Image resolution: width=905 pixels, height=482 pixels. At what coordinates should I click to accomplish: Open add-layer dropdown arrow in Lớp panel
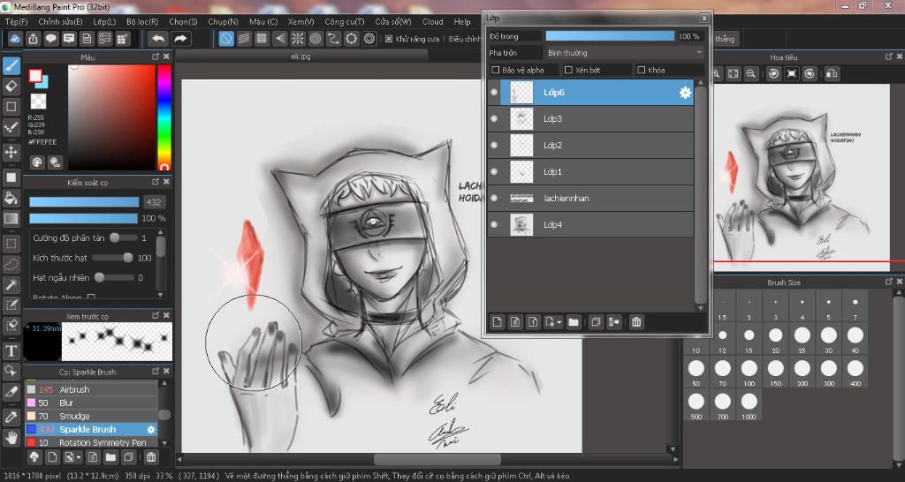coord(559,323)
